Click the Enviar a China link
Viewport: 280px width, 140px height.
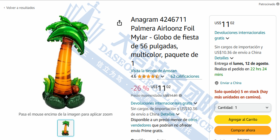coord(231,83)
